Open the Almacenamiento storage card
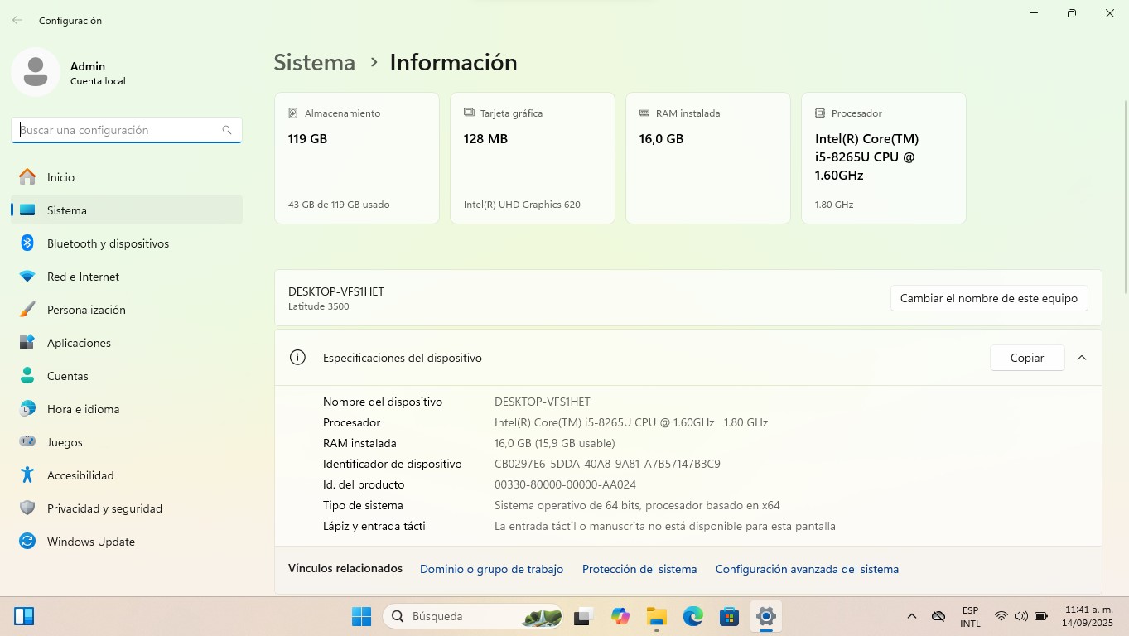 click(356, 157)
